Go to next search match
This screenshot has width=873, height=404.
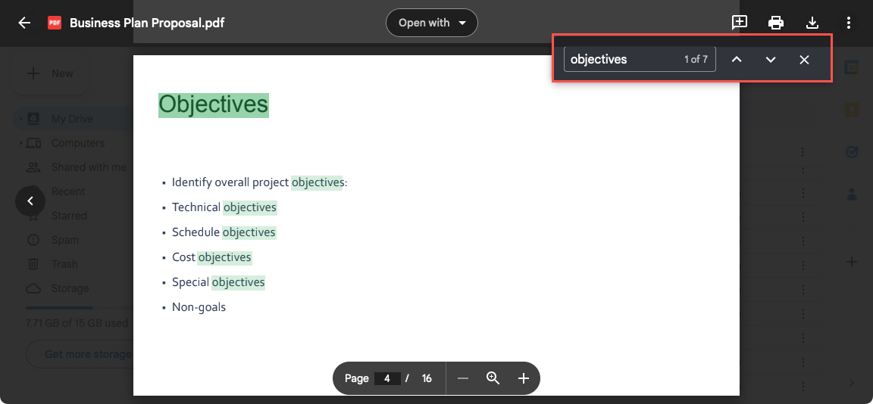pyautogui.click(x=771, y=60)
